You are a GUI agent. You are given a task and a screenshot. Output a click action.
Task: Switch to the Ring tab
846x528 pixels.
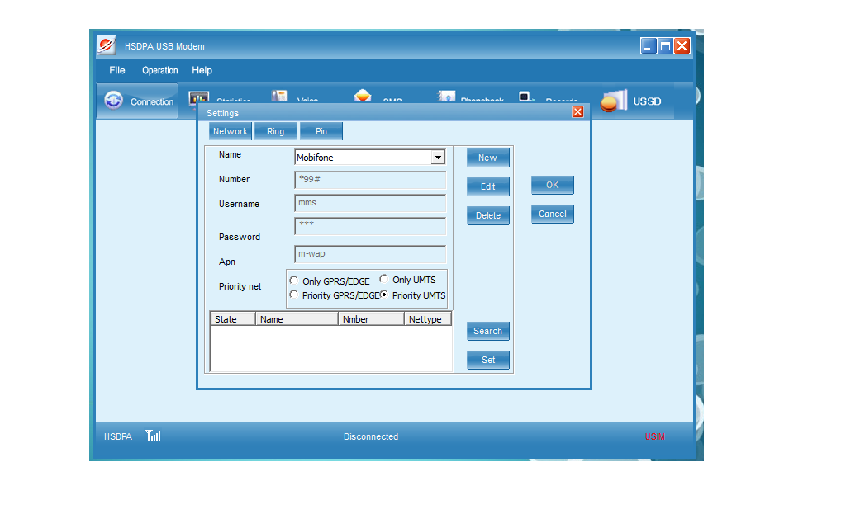click(x=275, y=131)
